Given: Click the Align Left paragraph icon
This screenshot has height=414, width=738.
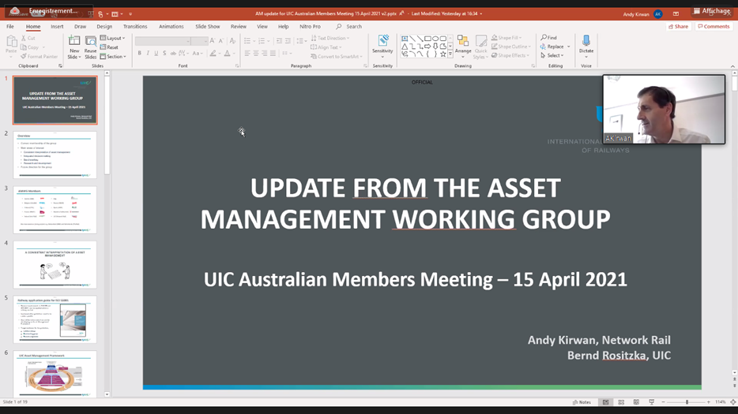Looking at the screenshot, I should 247,54.
